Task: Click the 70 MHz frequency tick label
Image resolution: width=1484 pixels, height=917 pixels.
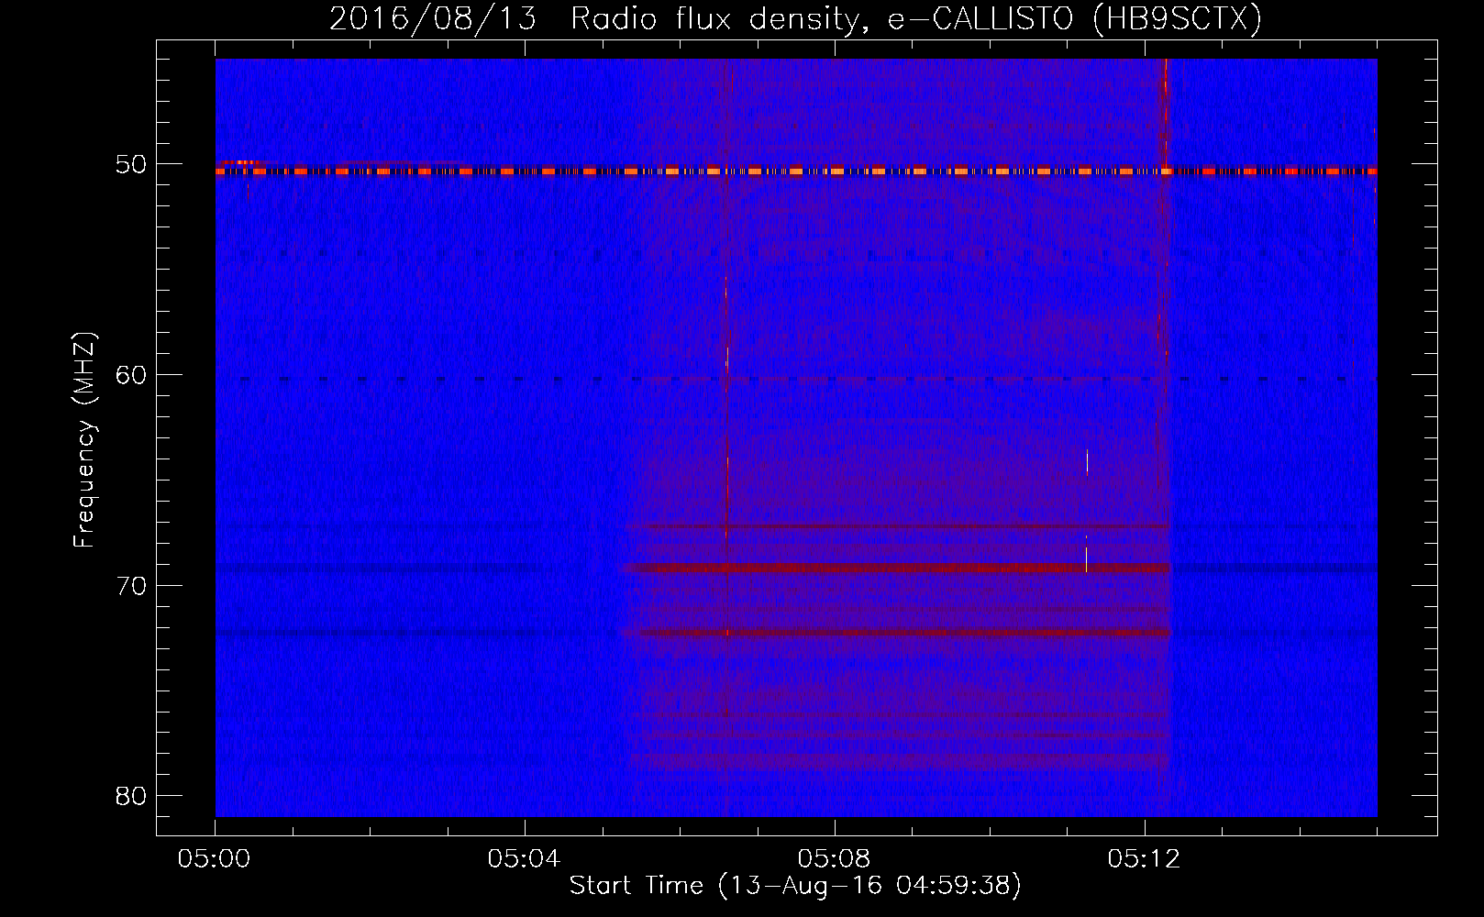Action: click(x=131, y=585)
